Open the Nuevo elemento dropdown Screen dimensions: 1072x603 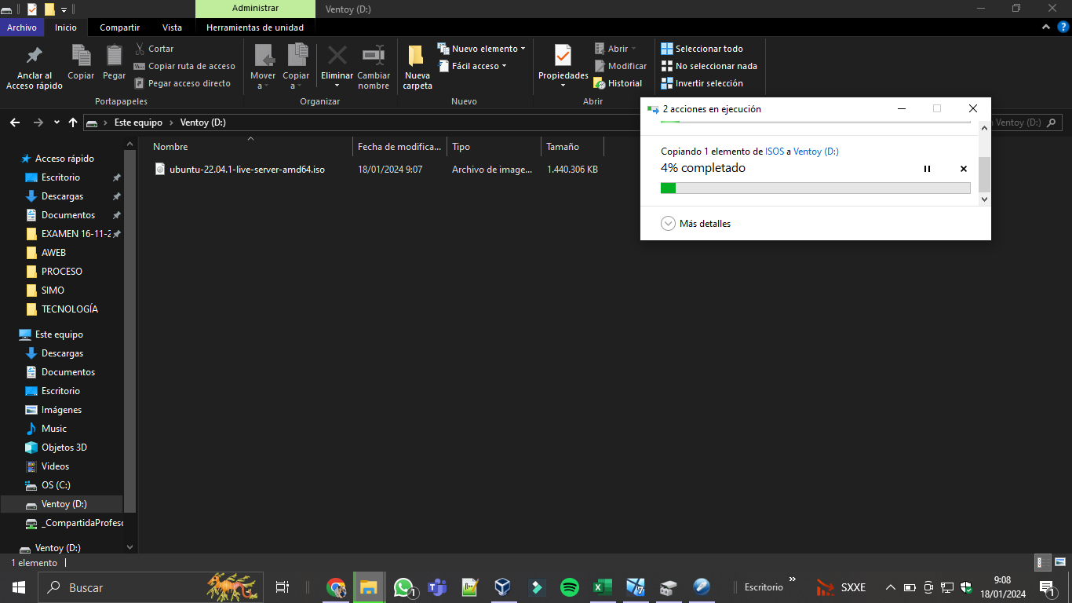coord(482,49)
